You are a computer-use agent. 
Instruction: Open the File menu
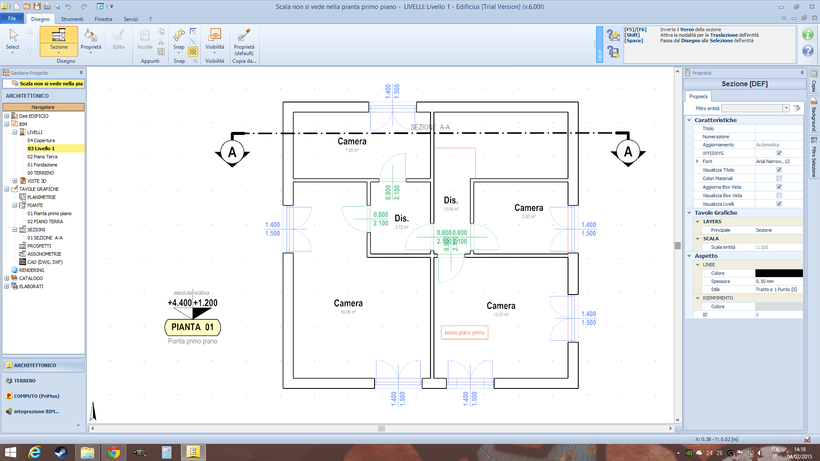[x=12, y=18]
